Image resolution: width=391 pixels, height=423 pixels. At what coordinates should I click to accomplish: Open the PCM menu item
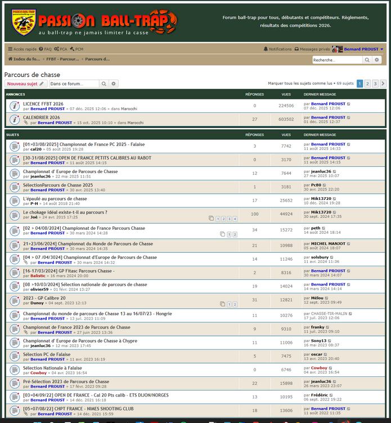[x=77, y=49]
